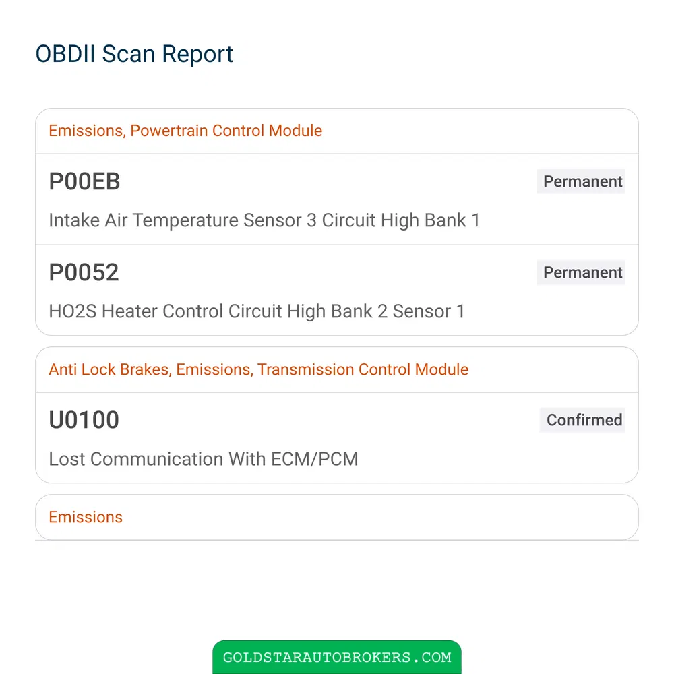The height and width of the screenshot is (674, 674).
Task: Click the Permanent badge next to P0052
Action: tap(581, 272)
